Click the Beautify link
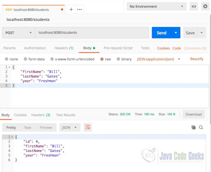Viewport: 211px width, 172px height. coord(196,59)
